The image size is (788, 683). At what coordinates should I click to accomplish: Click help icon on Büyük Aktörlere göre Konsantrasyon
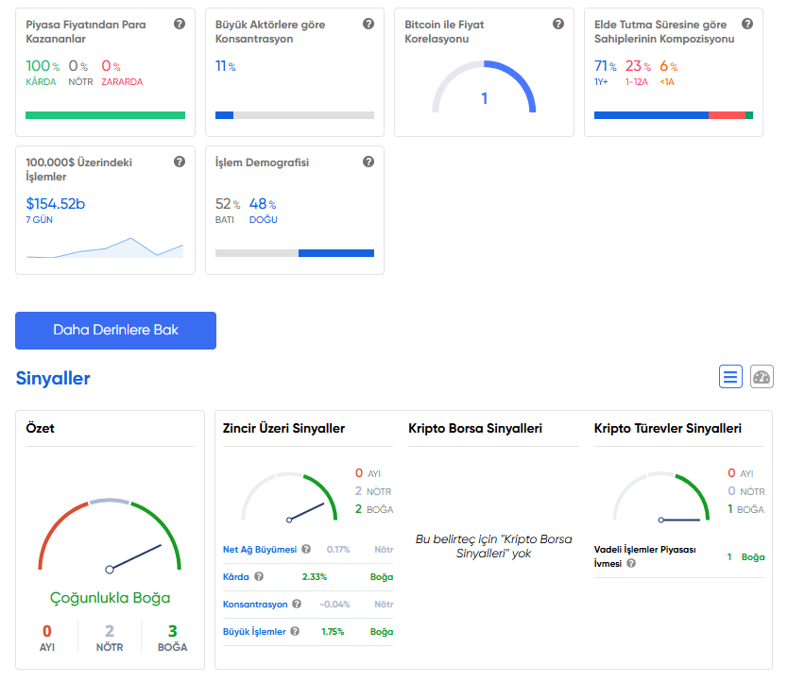pos(368,24)
